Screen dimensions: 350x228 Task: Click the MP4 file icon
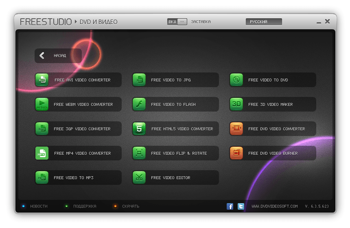pos(42,153)
